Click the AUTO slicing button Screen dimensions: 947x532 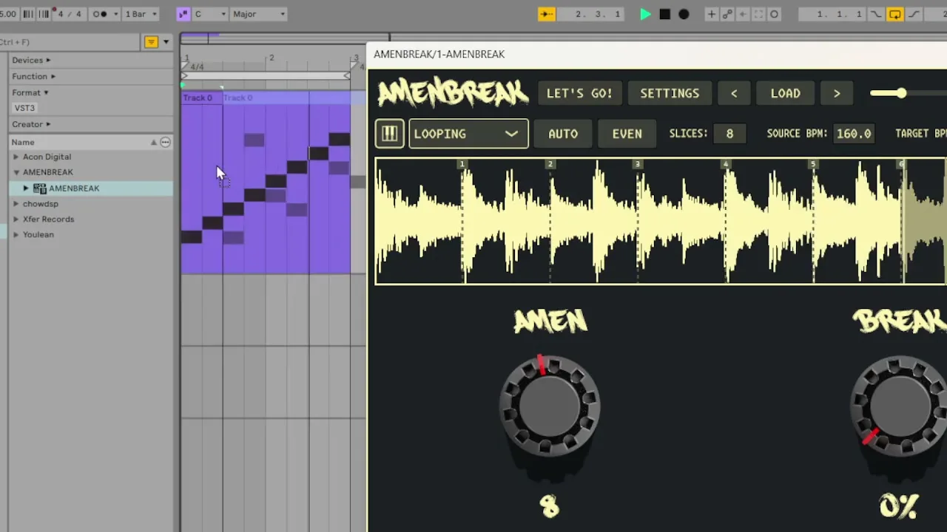pyautogui.click(x=563, y=134)
